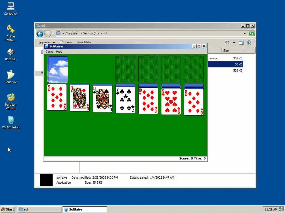285x213 pixels.
Task: Click the Views icon in explorer toolbar
Action: [227, 43]
